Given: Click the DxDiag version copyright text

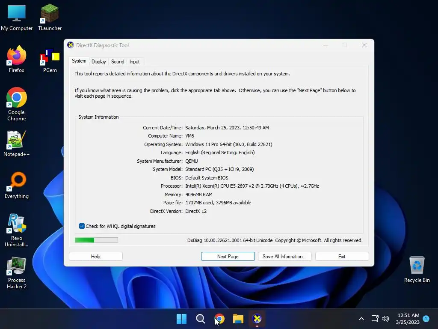Looking at the screenshot, I should pyautogui.click(x=275, y=240).
